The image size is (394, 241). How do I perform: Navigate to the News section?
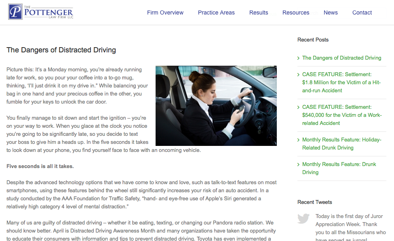pos(331,12)
